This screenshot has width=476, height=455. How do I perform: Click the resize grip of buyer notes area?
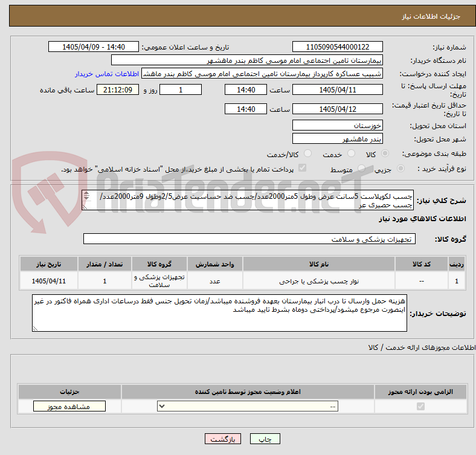pyautogui.click(x=35, y=328)
